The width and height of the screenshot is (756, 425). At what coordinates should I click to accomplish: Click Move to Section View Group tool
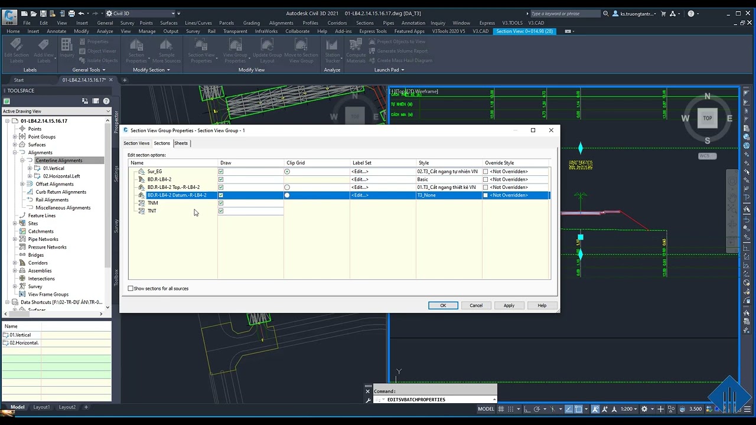[x=301, y=51]
